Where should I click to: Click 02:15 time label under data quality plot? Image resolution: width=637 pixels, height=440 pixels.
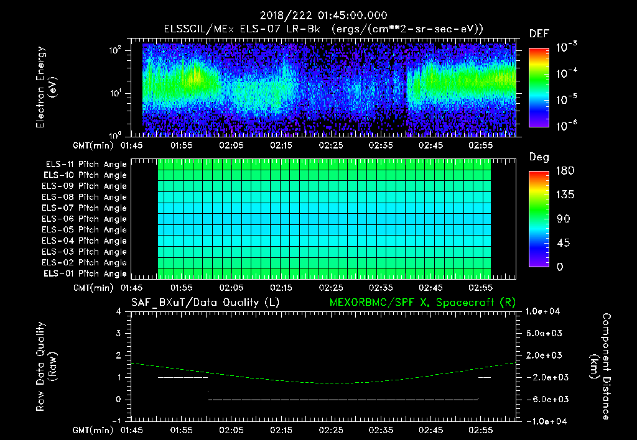tap(281, 430)
